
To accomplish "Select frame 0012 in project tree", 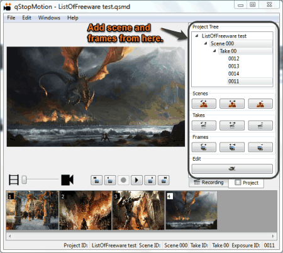I will (233, 58).
